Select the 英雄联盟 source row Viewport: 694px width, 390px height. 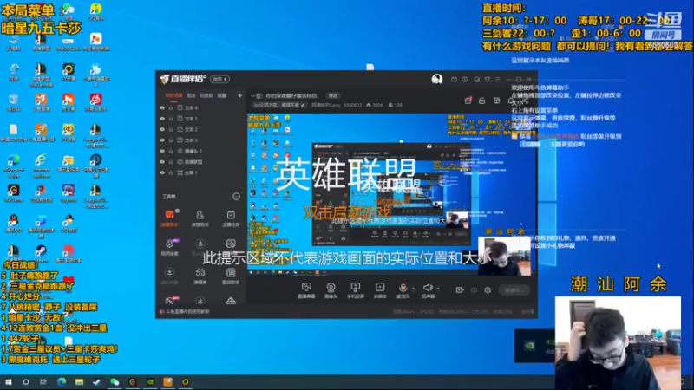pos(201,162)
